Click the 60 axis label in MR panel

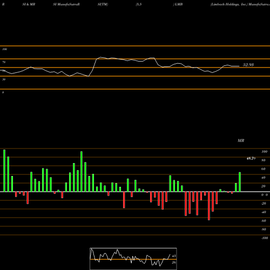click(x=263, y=169)
